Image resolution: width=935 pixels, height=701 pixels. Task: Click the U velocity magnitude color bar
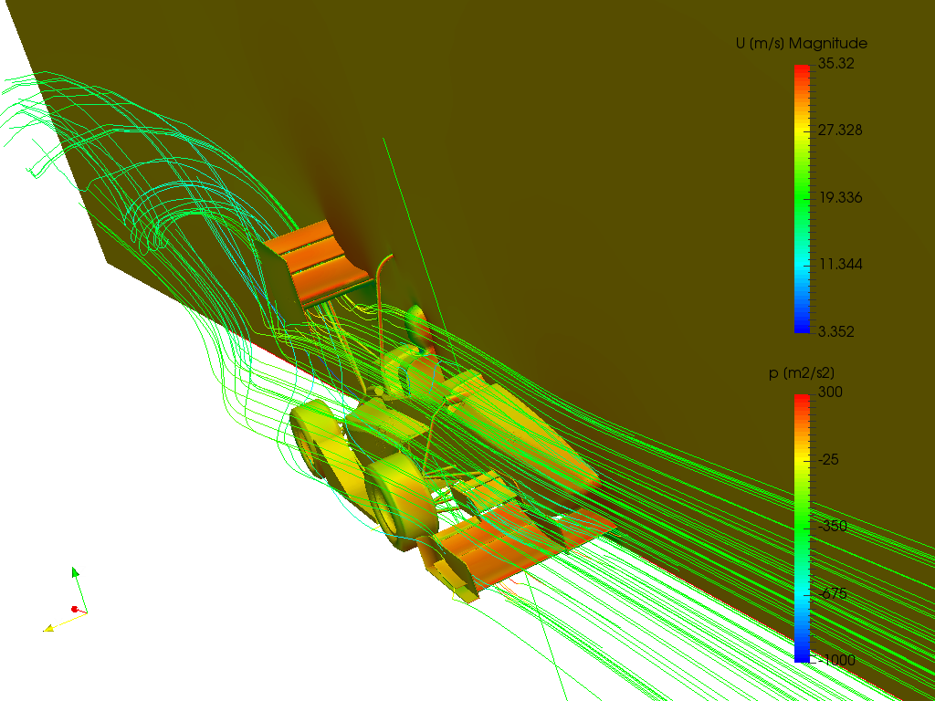802,198
